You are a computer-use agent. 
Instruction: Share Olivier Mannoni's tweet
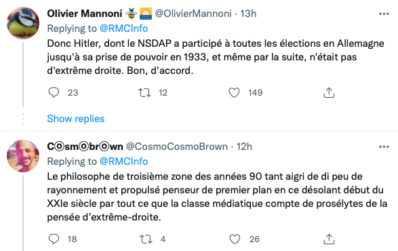[329, 92]
